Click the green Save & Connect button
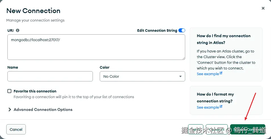This screenshot has width=271, height=139. pos(247,129)
